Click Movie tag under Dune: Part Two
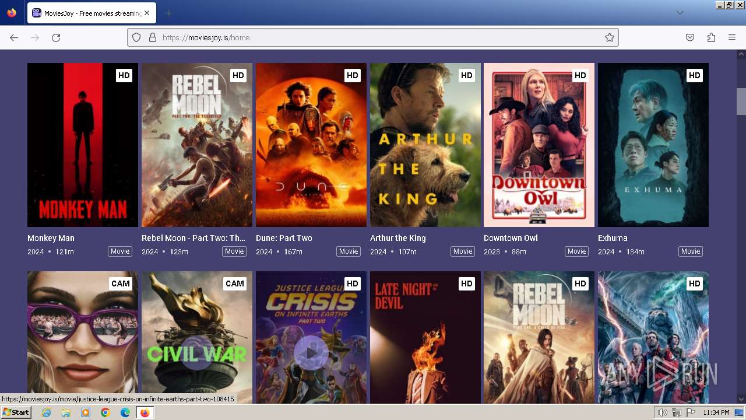The height and width of the screenshot is (420, 746). (349, 251)
